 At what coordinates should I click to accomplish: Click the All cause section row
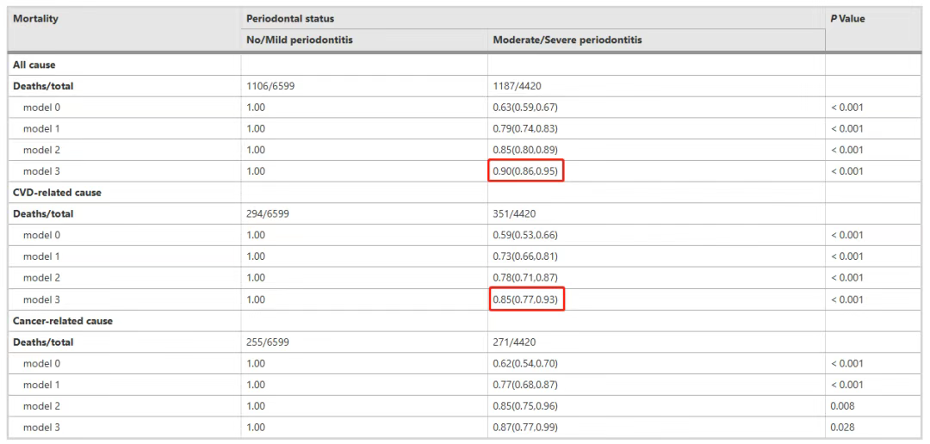(465, 65)
